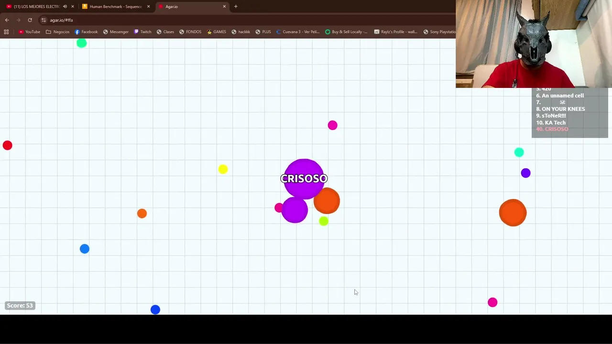Reload the Agar.io page
Screen dimensions: 612x344
point(30,20)
